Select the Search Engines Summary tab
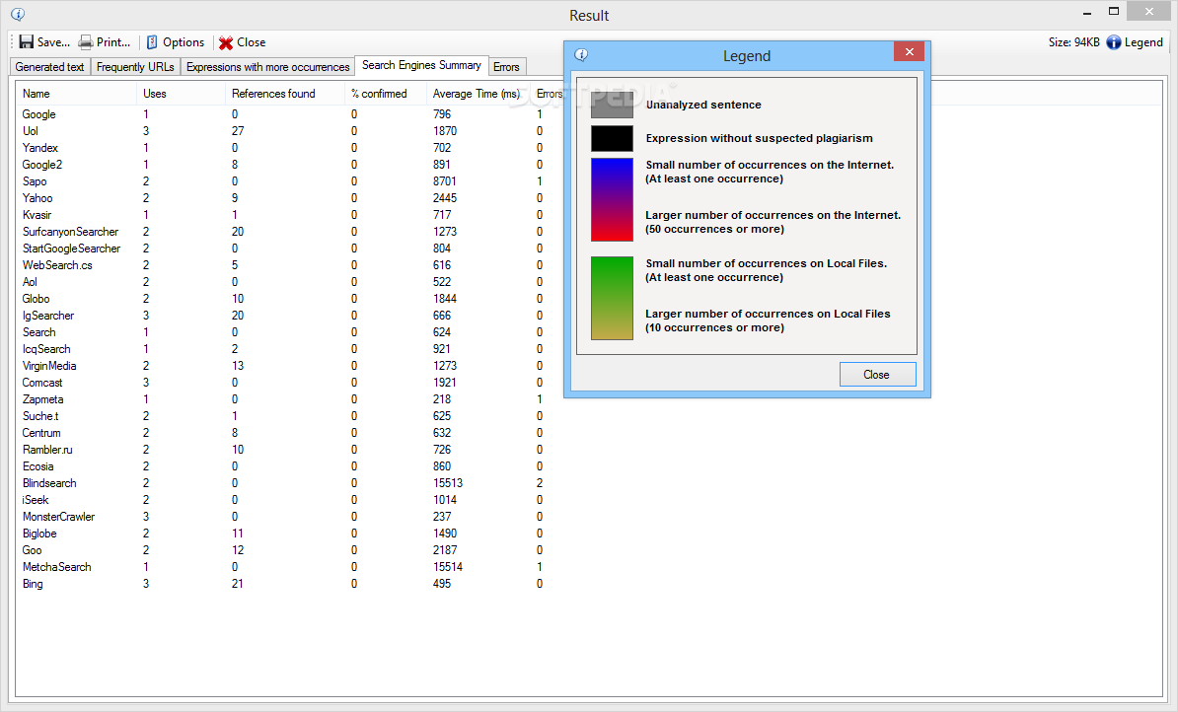This screenshot has width=1178, height=712. (421, 65)
